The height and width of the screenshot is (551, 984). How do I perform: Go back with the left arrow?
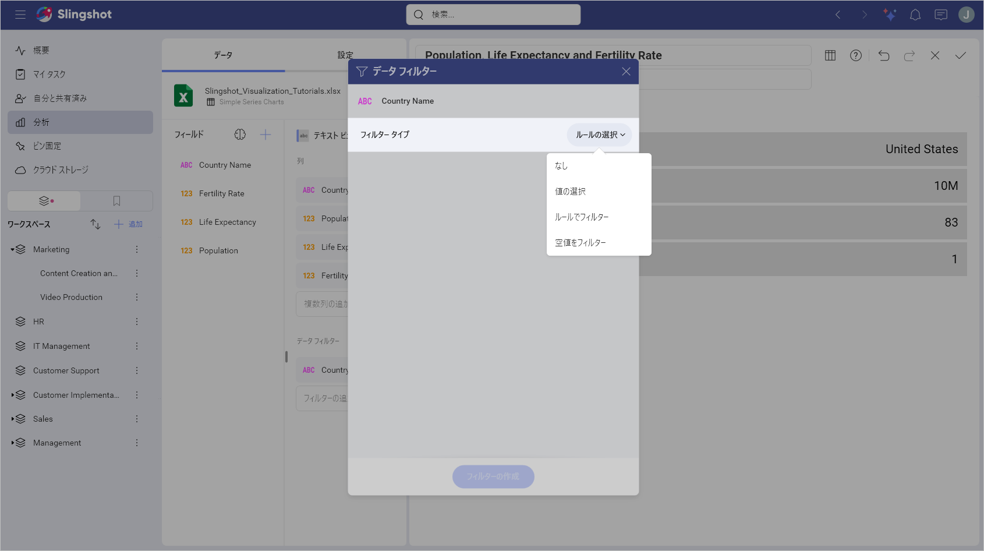pyautogui.click(x=838, y=15)
